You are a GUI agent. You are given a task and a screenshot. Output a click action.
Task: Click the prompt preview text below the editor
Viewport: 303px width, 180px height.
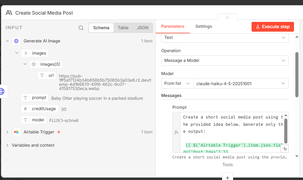coord(230,157)
